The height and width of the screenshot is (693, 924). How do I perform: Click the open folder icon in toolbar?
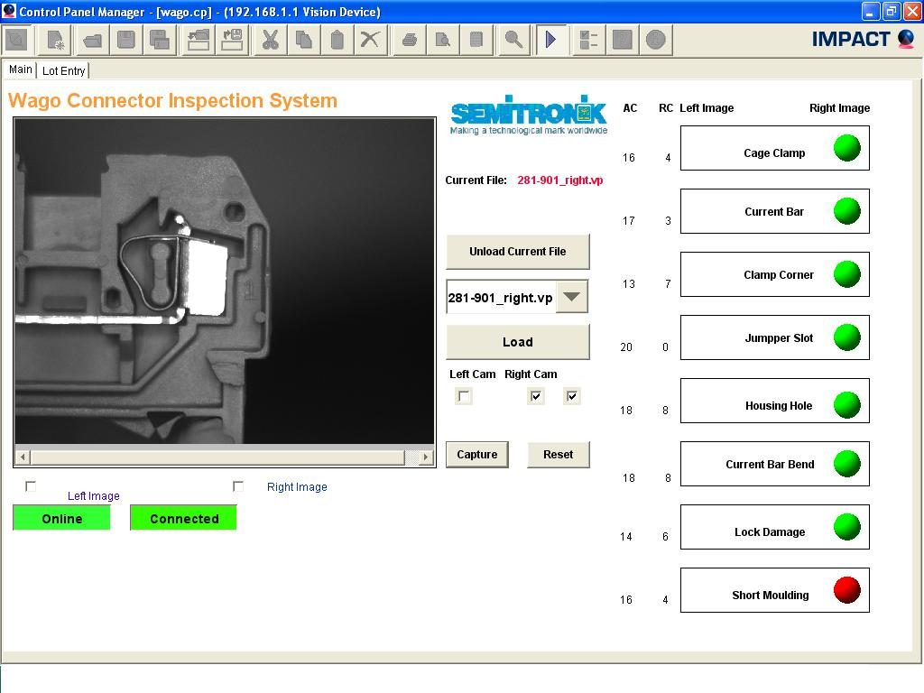coord(92,40)
